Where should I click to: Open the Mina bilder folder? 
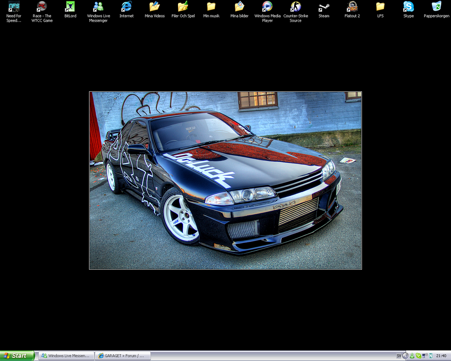click(x=239, y=8)
